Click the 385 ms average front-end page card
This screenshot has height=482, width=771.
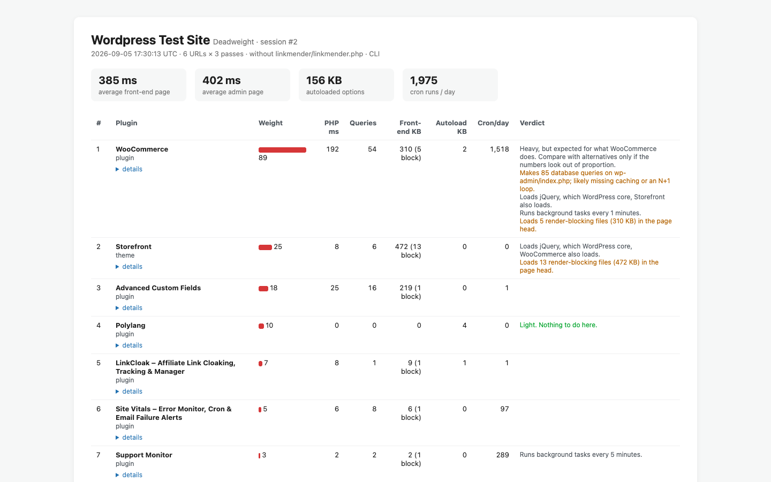coord(139,85)
